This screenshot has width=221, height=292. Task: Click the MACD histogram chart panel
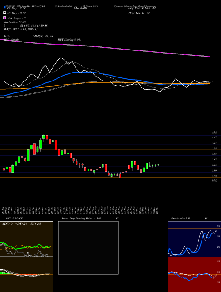[x=27, y=274]
